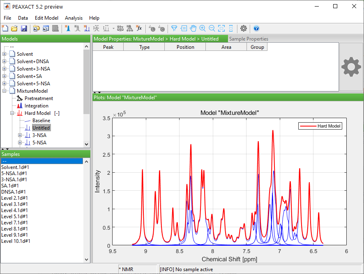Screen dimensions: 364x274
Task: Click the fx function icon in the toolbar
Action: click(139, 28)
